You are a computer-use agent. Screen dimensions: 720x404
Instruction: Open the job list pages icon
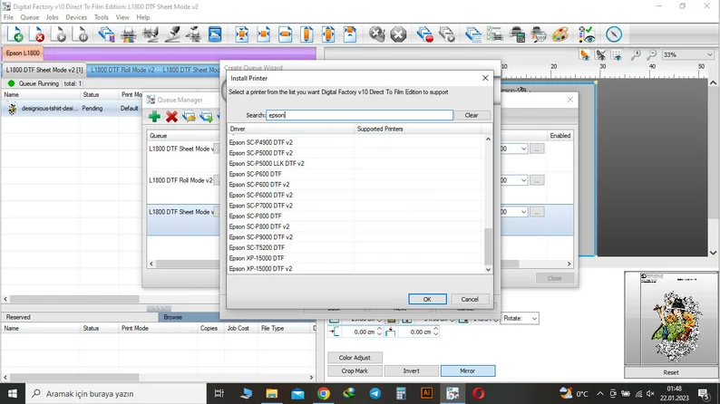coord(473,34)
